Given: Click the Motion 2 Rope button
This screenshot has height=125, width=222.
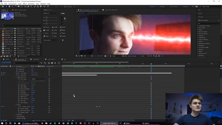Looking at the screenshot, I should (x=63, y=33).
